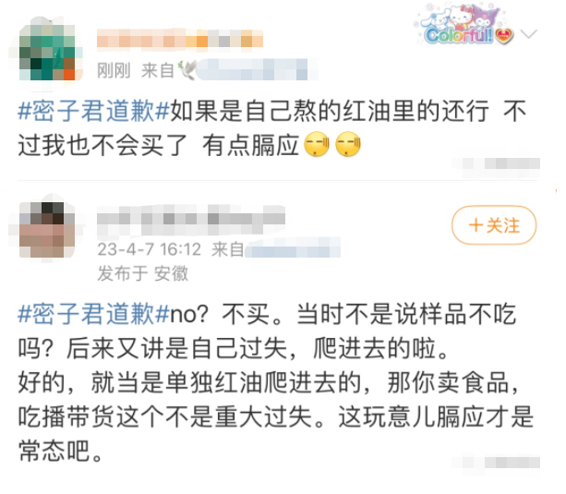Open the first post's blurred source device link
Screen dimensions: 566x494
253,69
